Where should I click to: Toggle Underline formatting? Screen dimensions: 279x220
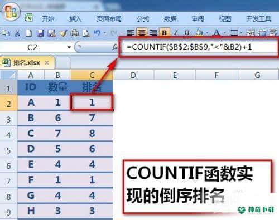tap(187, 33)
